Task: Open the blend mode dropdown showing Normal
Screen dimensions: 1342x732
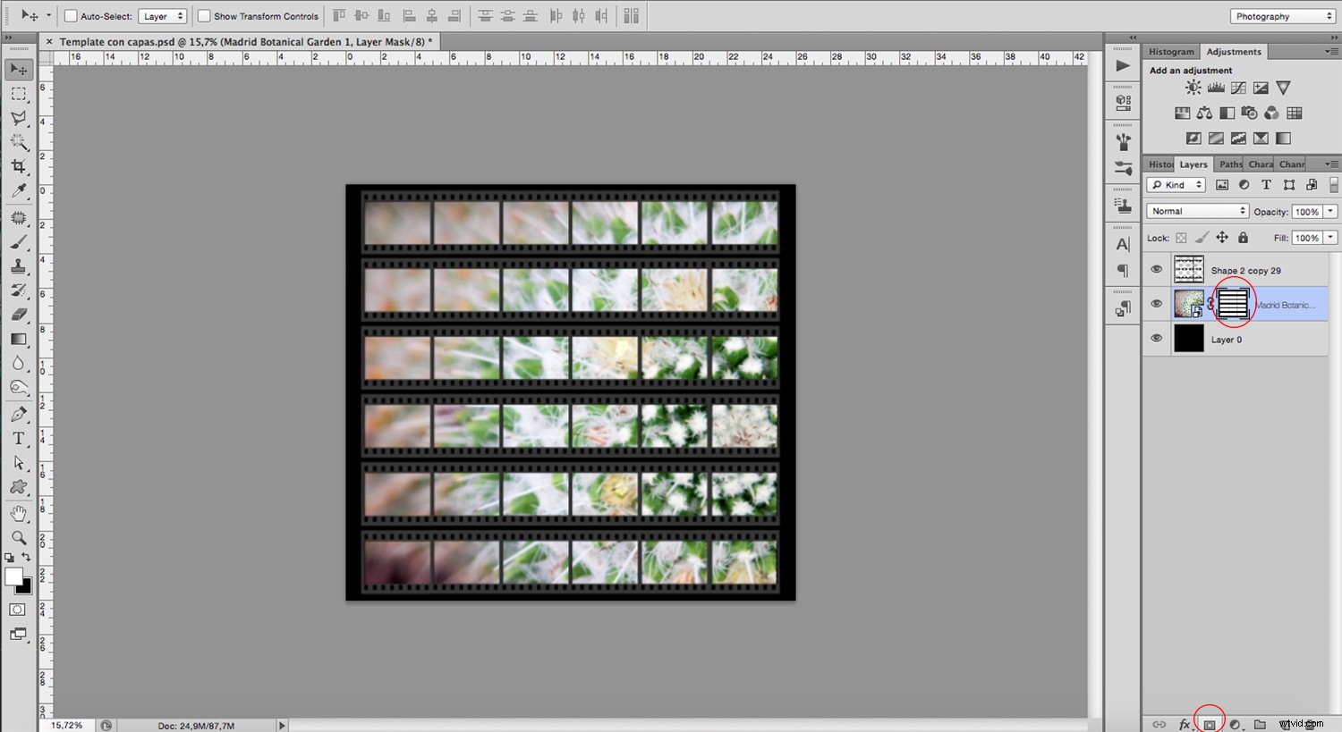Action: click(1196, 210)
